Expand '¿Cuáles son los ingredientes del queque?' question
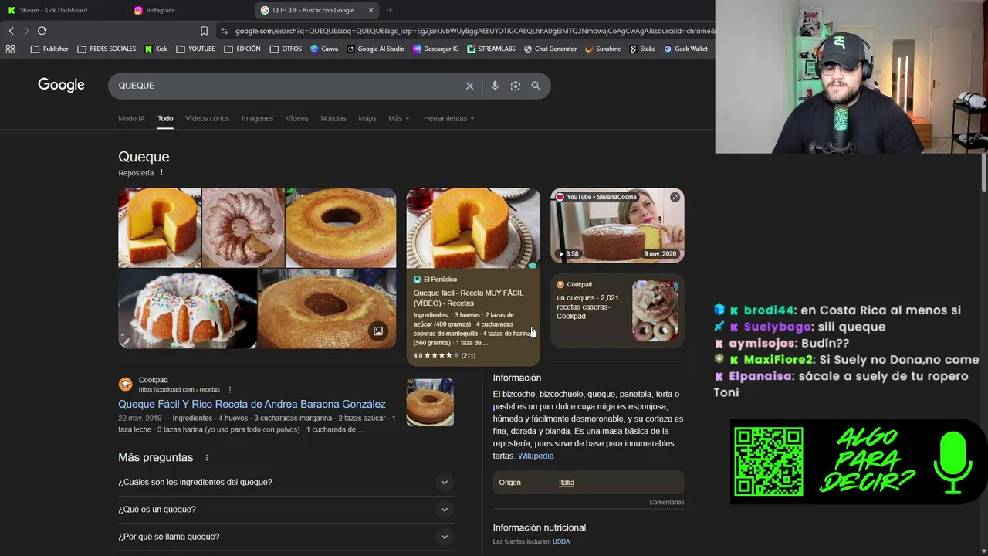The width and height of the screenshot is (988, 556). point(286,482)
